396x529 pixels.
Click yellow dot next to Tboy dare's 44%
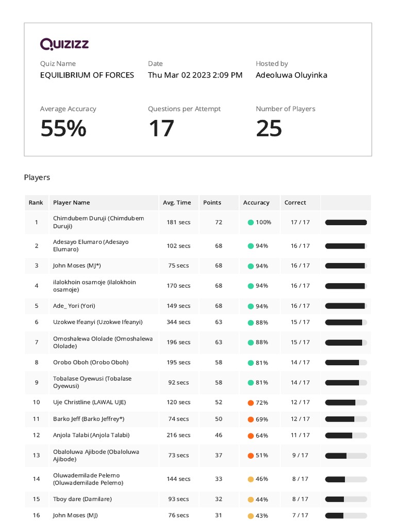pos(251,500)
